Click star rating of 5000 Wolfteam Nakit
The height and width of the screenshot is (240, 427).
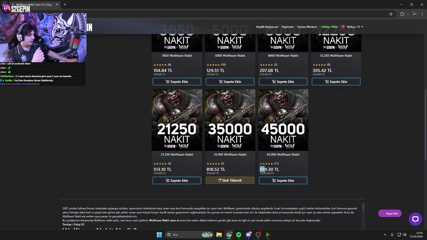[x=213, y=65]
